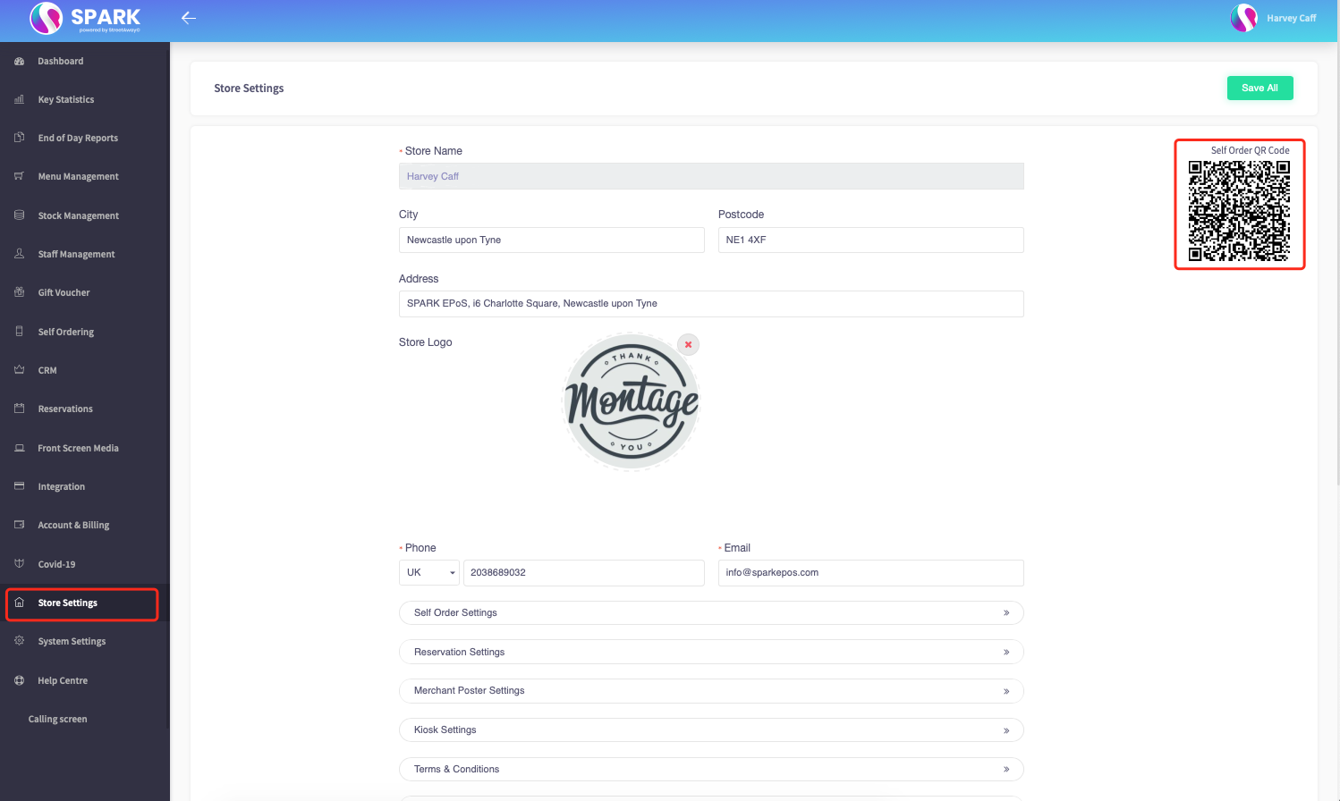This screenshot has height=801, width=1340.
Task: Expand the Kiosk Settings panel
Action: [711, 730]
